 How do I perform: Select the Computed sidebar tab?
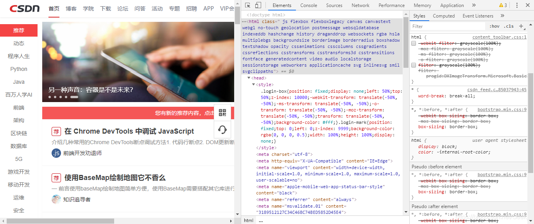point(444,16)
